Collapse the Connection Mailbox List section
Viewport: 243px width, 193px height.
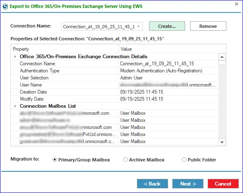pos(15,106)
